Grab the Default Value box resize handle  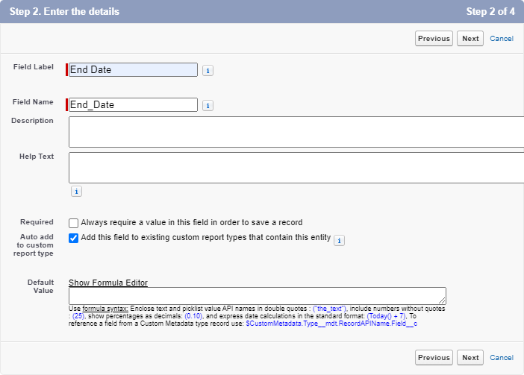coord(443,300)
